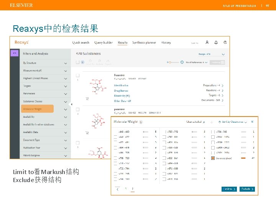Click the purple result-set badge in the sidebar
Image resolution: width=276 pixels, height=207 pixels.
(x=15, y=53)
